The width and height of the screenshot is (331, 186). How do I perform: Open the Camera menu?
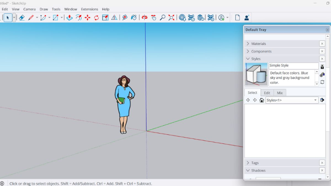[29, 9]
